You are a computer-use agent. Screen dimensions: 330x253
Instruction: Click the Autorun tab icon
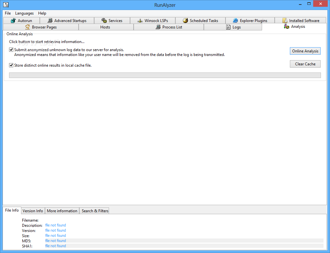pos(13,20)
